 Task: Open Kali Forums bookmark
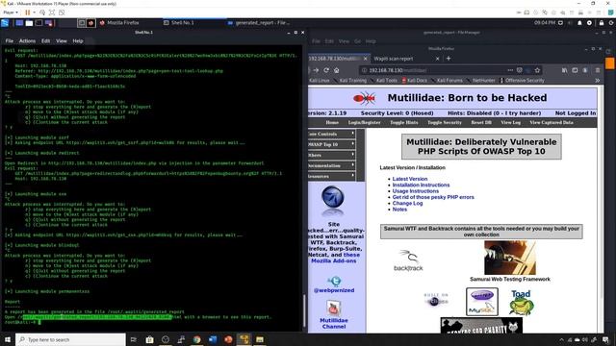click(447, 81)
